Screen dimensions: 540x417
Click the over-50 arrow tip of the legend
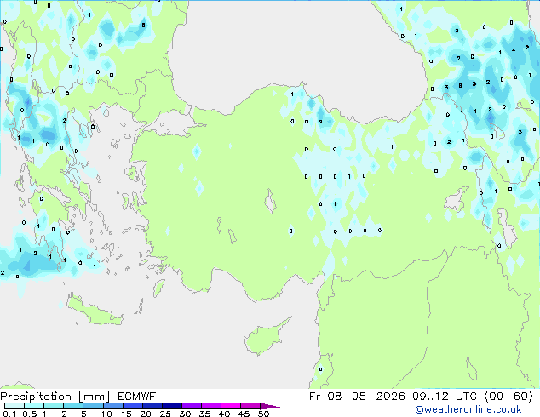click(x=270, y=406)
